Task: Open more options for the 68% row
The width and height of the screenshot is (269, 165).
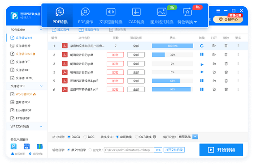Action: [x=238, y=80]
